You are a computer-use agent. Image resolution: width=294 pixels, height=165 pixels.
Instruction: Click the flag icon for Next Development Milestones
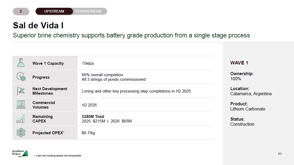click(x=21, y=91)
